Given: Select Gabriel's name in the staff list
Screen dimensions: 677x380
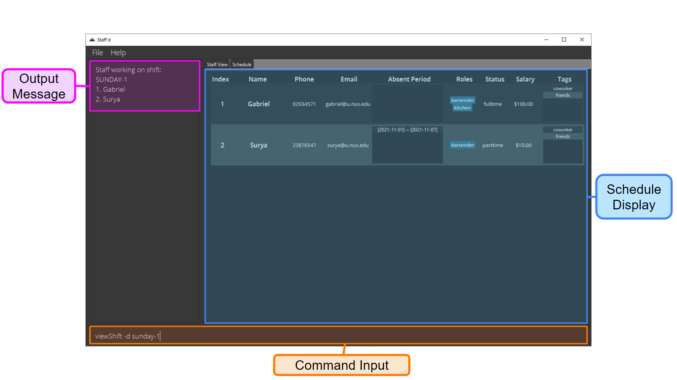Looking at the screenshot, I should pos(258,104).
